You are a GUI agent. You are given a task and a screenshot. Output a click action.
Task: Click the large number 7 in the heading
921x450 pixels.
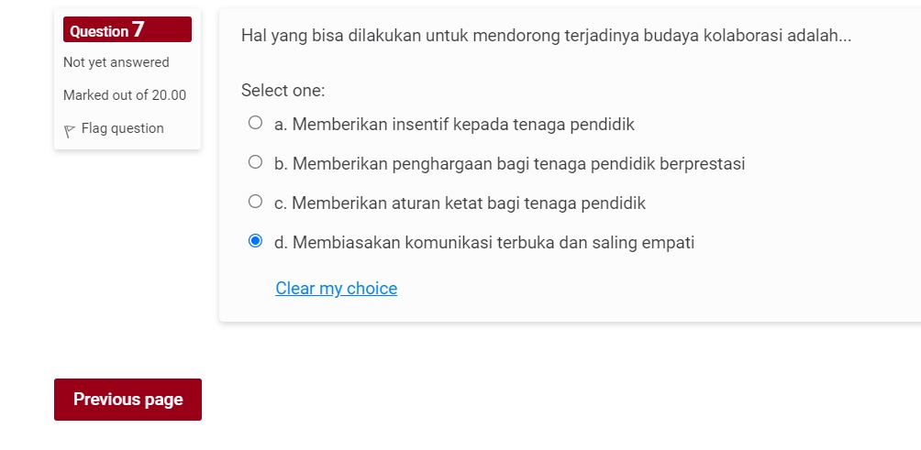[x=138, y=29]
